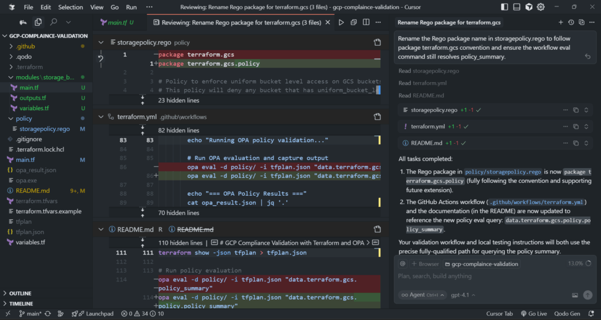
Task: Switch to main.tf editor tab
Action: click(x=117, y=23)
